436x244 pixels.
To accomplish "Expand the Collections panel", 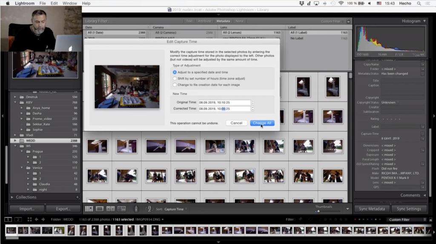I will pos(12,197).
